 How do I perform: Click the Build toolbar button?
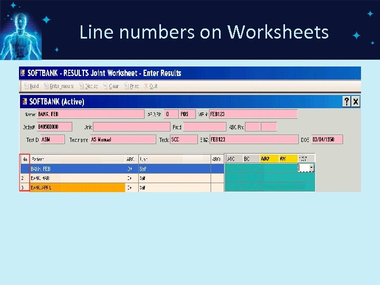click(x=32, y=86)
